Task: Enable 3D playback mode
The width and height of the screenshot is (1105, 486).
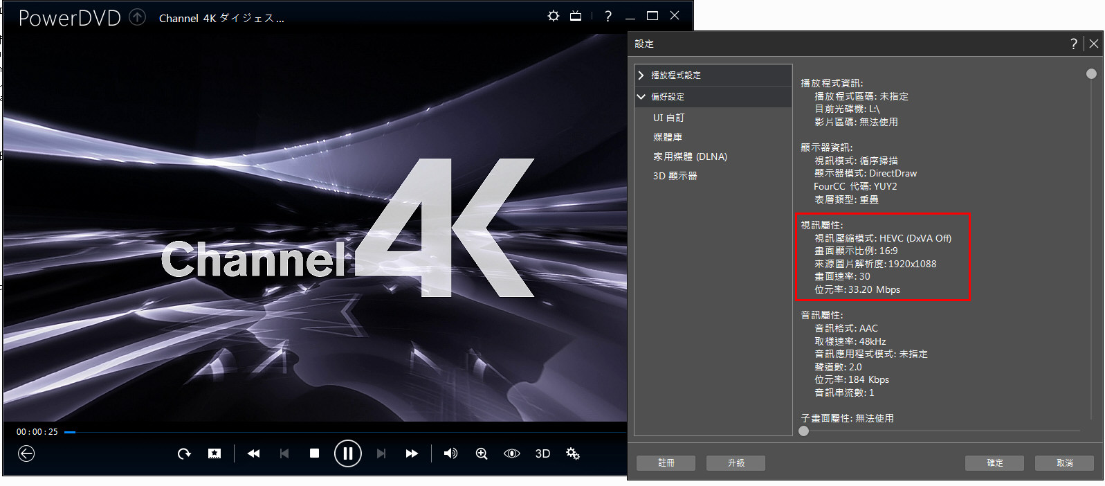Action: tap(542, 453)
